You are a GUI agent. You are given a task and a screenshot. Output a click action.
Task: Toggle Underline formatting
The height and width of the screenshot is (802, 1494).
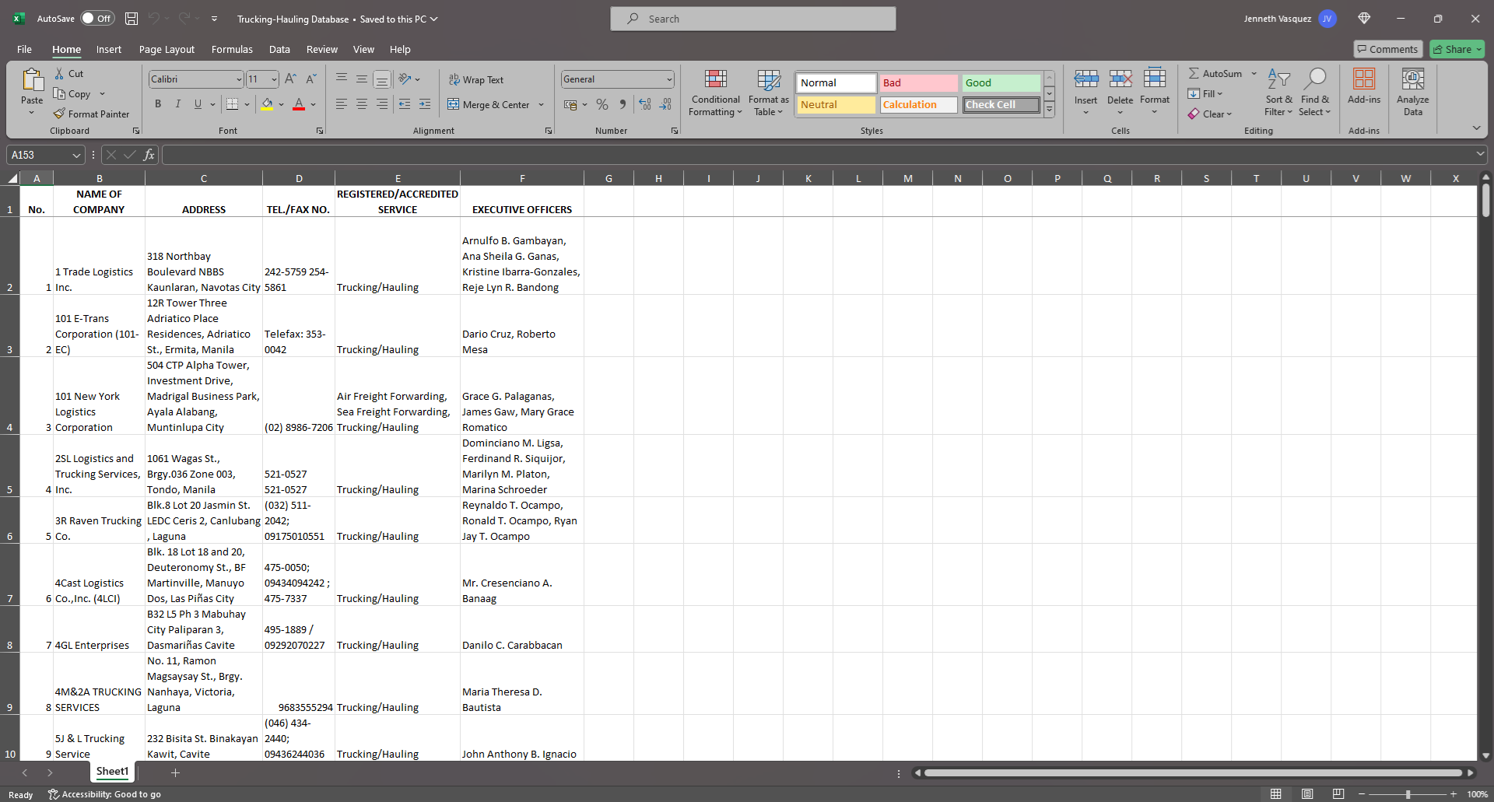[x=198, y=104]
